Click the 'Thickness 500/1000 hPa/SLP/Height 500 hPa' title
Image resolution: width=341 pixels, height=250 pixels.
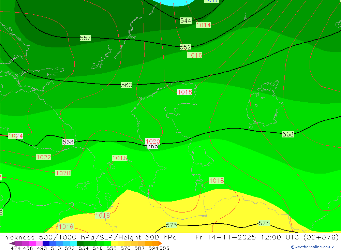click(x=88, y=237)
